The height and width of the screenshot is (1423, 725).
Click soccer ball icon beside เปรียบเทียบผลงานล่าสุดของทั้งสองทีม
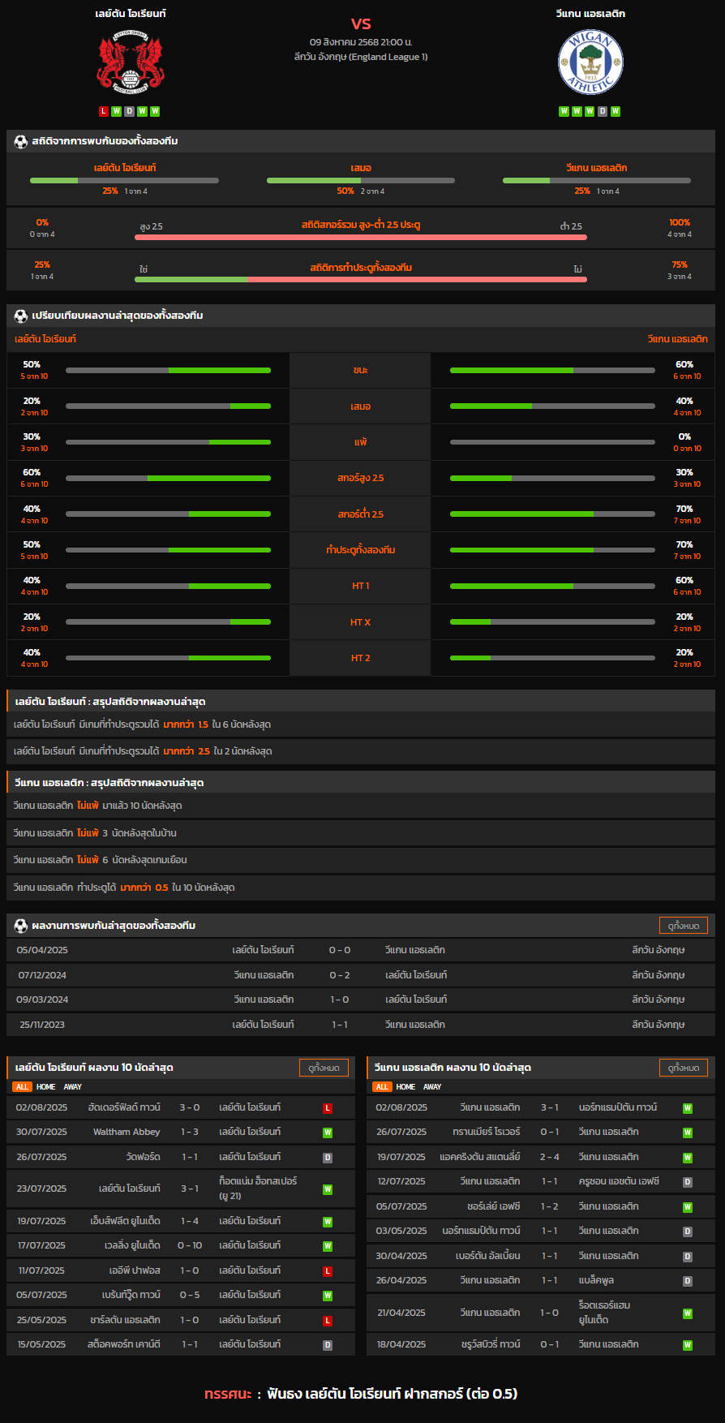21,316
